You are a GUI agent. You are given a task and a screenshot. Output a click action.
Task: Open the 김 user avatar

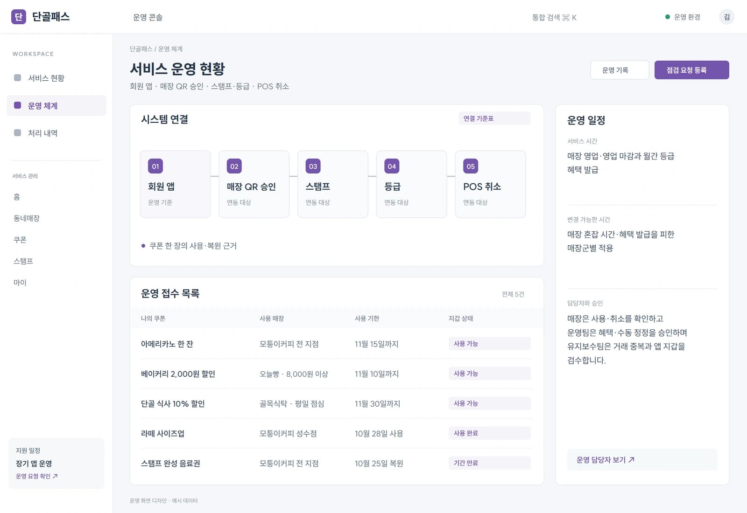coord(726,17)
